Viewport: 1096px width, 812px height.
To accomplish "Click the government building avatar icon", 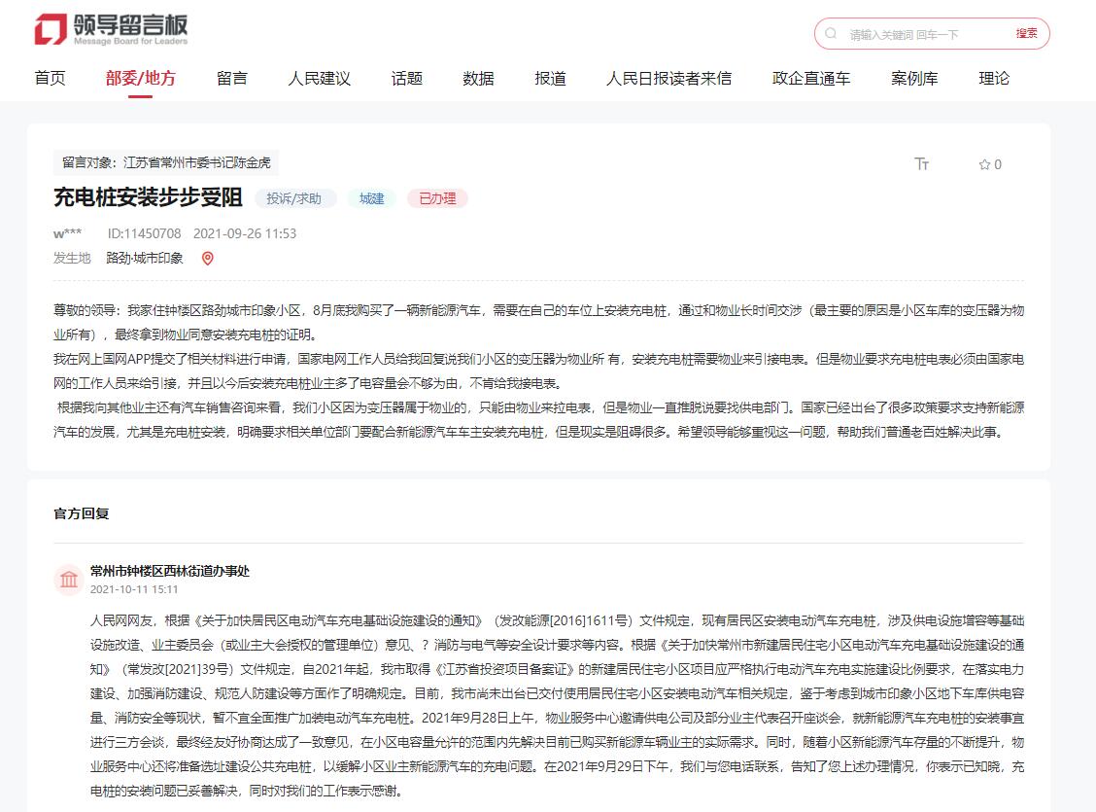I will pyautogui.click(x=69, y=580).
